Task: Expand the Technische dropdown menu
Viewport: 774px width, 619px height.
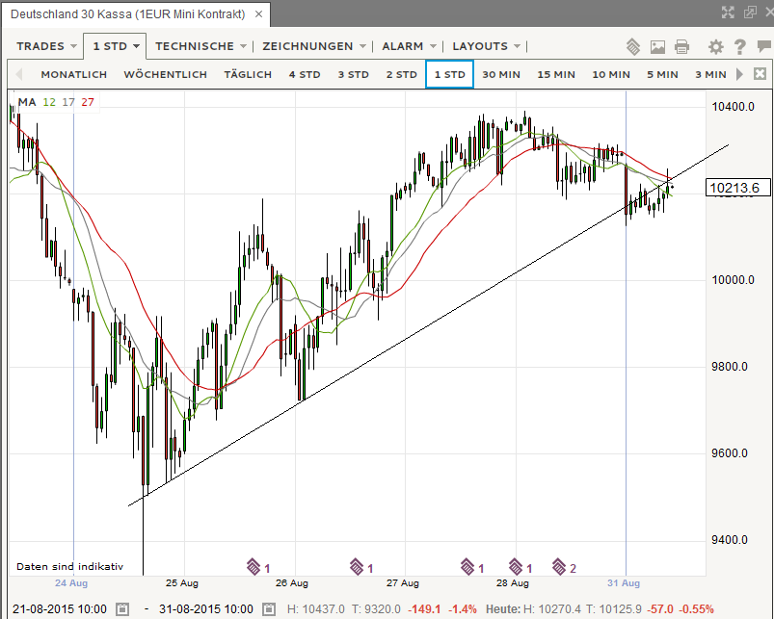Action: tap(200, 46)
